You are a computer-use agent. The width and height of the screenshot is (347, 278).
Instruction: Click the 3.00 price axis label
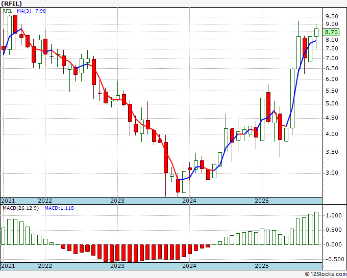pos(332,173)
